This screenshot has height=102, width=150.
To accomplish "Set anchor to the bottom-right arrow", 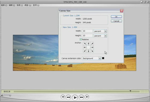I will 92,51.
